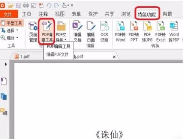Convert with Word转PDF
The height and width of the screenshot is (139, 183).
click(174, 32)
